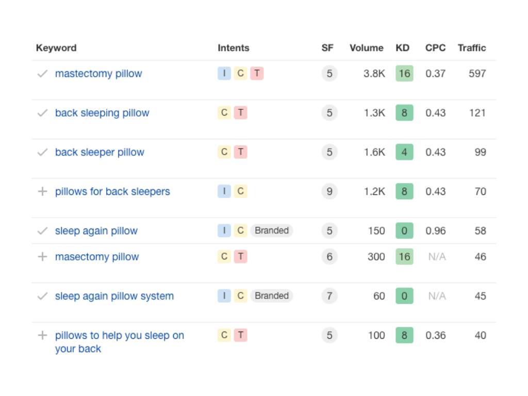Image resolution: width=528 pixels, height=396 pixels.
Task: Click the SF badge 7 in sleep again pillow system row
Action: coord(329,296)
